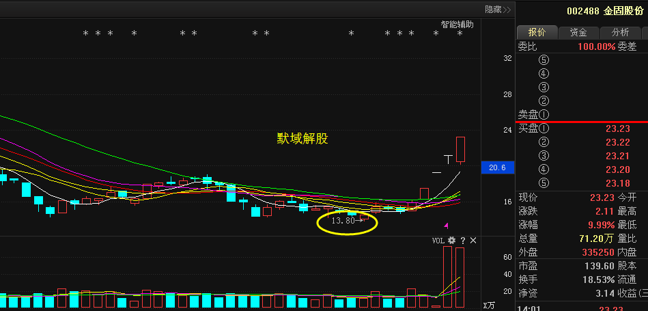Click the 委差 label
This screenshot has width=648, height=311.
pos(628,46)
